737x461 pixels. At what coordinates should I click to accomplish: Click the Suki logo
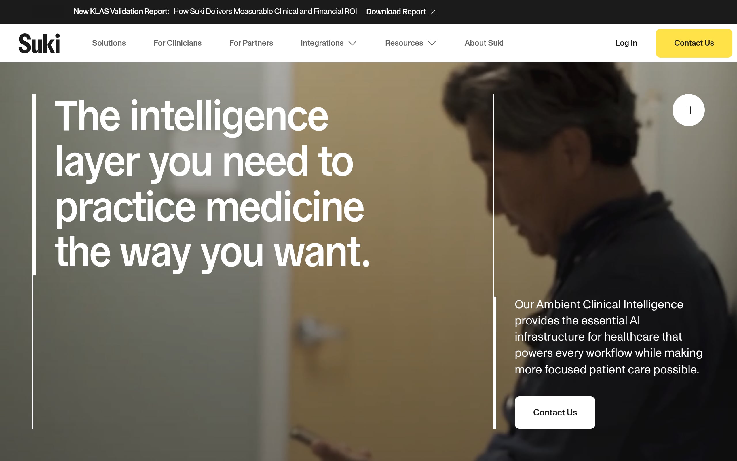[x=39, y=43]
